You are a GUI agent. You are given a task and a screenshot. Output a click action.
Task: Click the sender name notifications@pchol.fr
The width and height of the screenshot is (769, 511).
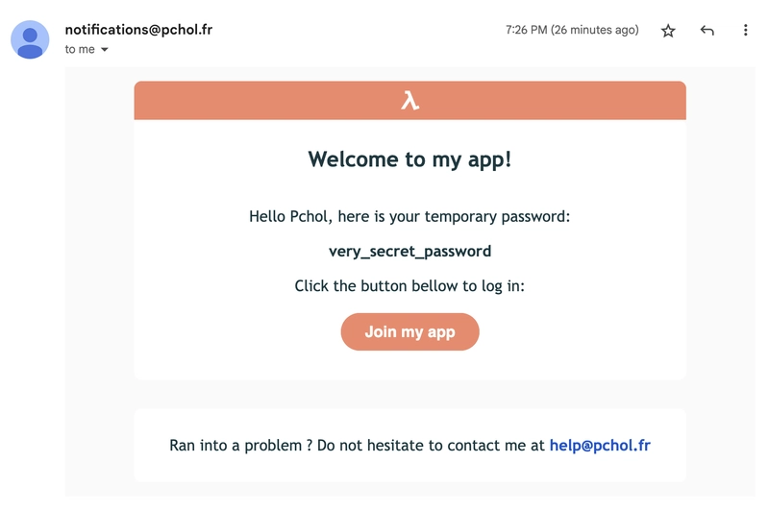coord(138,30)
